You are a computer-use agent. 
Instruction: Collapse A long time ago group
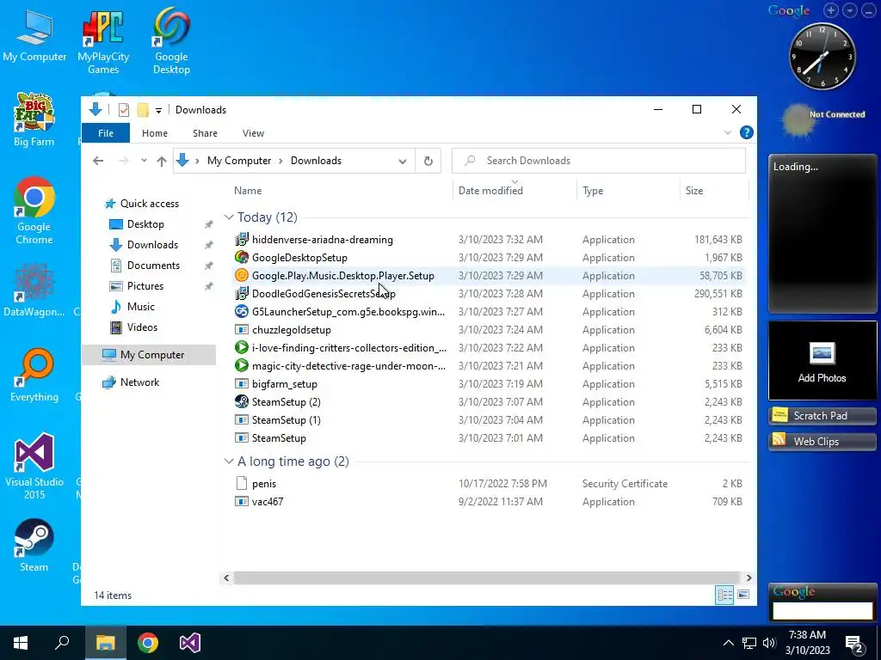(x=229, y=461)
